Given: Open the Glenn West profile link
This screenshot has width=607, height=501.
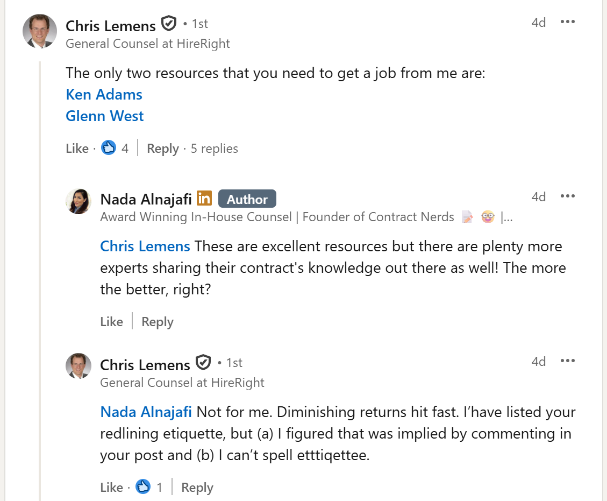Looking at the screenshot, I should click(x=104, y=116).
